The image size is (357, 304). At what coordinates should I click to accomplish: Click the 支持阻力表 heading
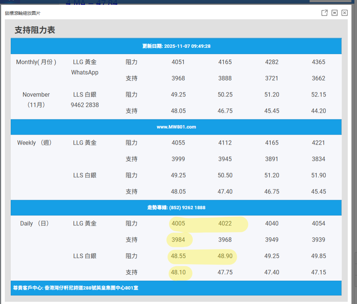35,30
